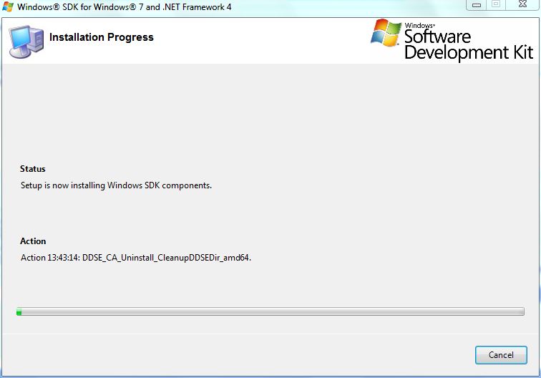Screen dimensions: 541x378
Task: Minimize the SDK installer window
Action: click(477, 5)
